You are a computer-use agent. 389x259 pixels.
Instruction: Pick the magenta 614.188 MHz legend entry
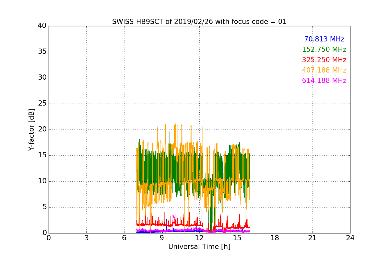click(x=324, y=81)
